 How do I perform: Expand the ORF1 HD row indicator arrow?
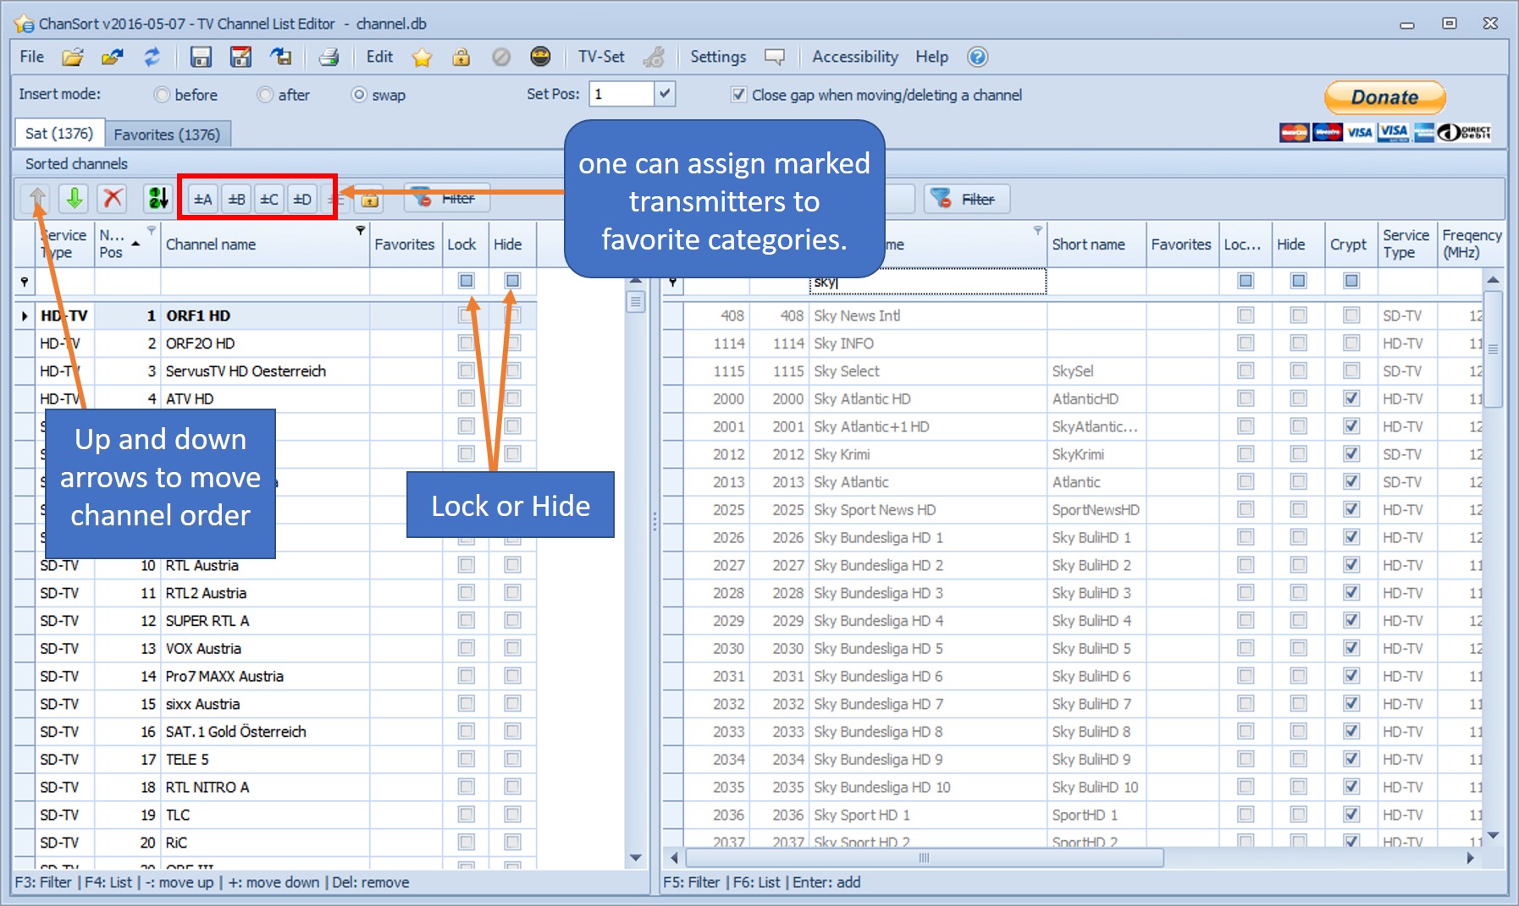tap(25, 316)
